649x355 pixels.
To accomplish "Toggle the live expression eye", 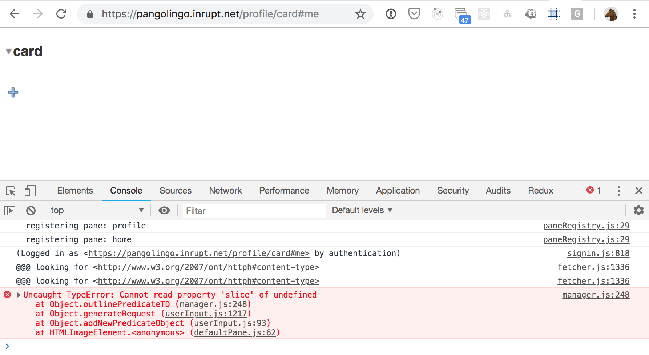I will [x=165, y=210].
